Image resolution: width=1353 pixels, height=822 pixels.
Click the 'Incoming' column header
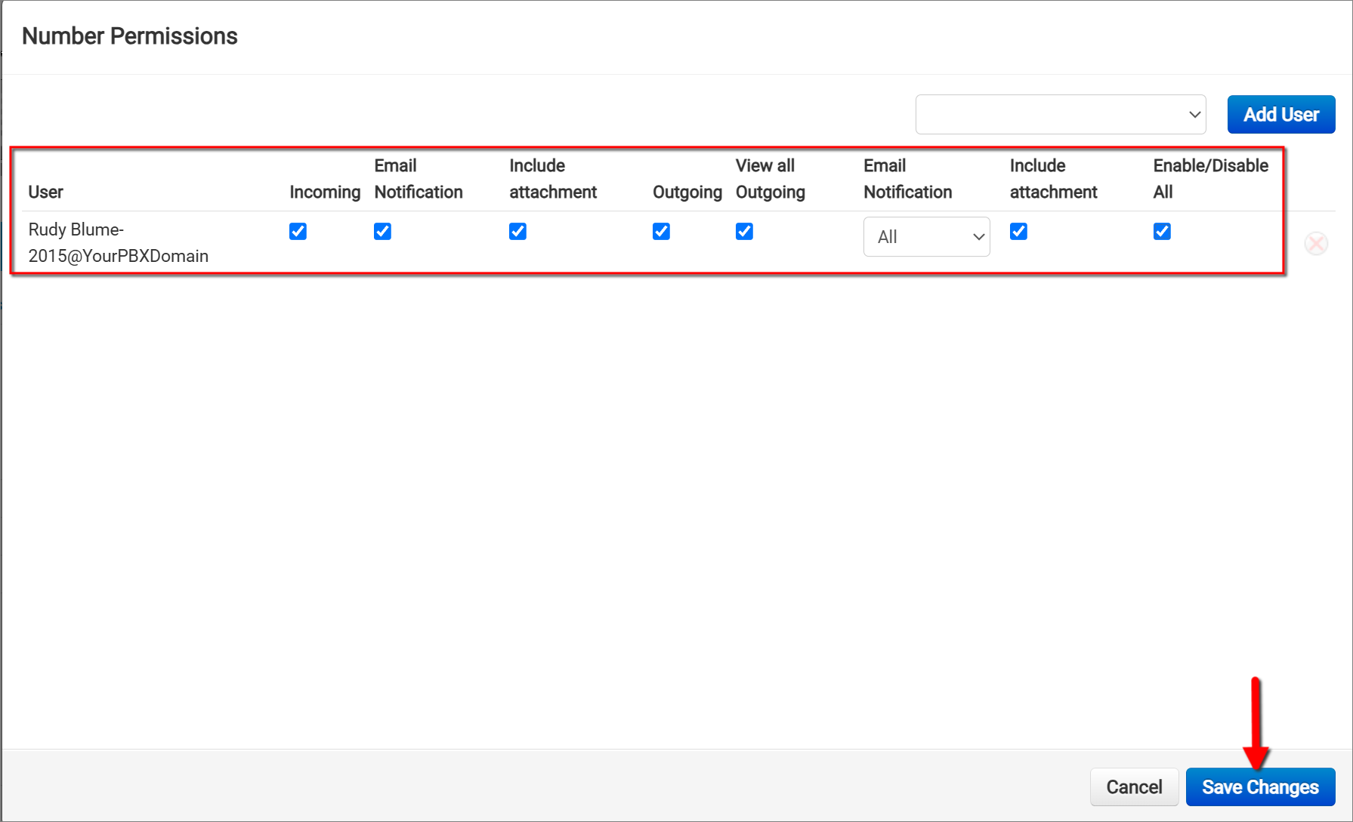[x=325, y=192]
